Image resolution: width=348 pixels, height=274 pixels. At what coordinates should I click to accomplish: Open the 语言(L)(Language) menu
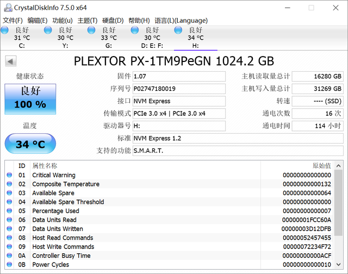[181, 21]
